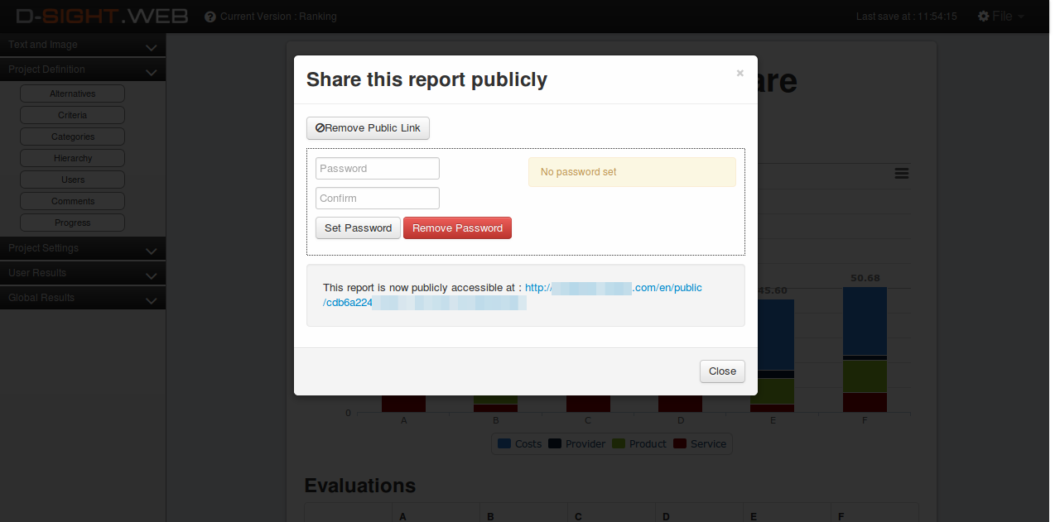Click the green Product legend color swatch
1060x522 pixels.
618,443
